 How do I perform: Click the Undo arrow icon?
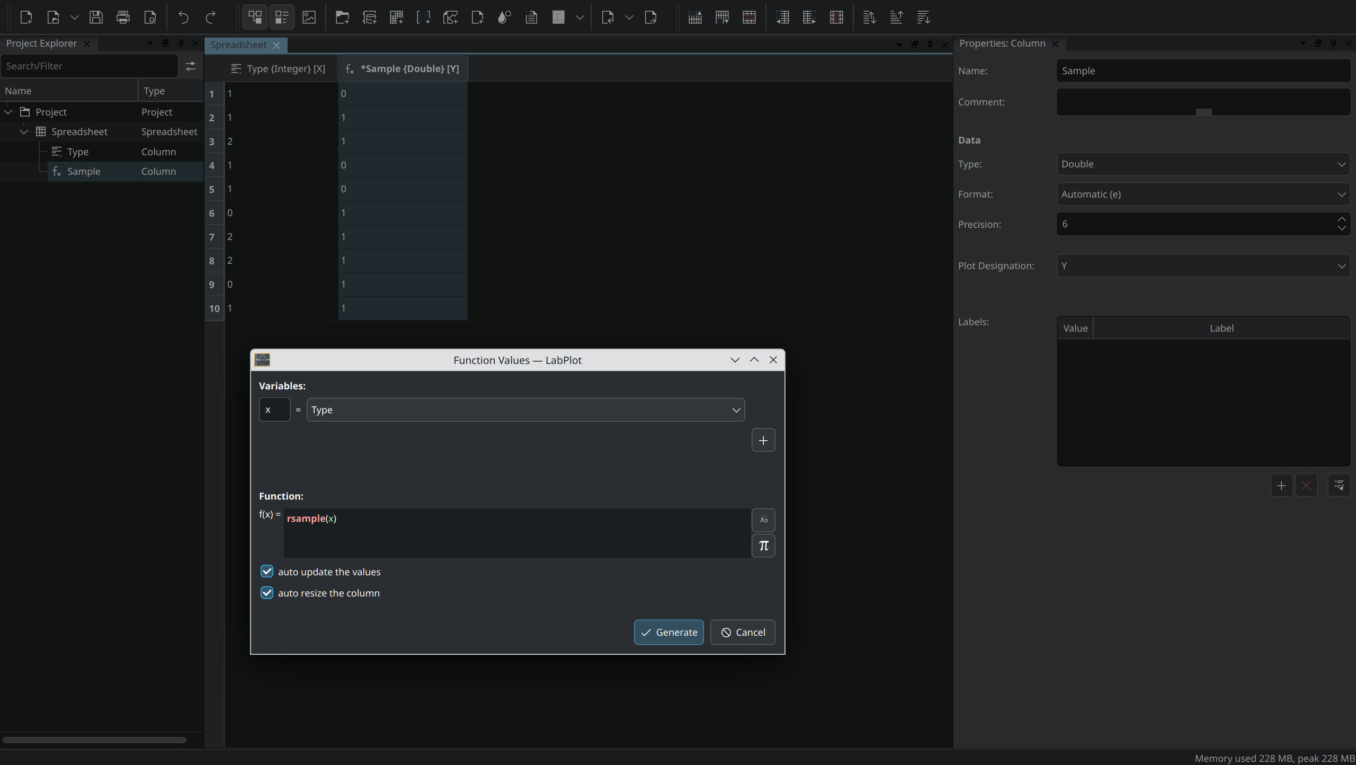click(183, 17)
